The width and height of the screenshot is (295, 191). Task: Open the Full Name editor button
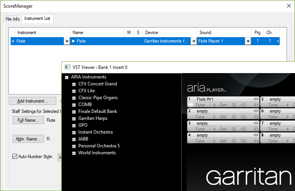tap(28, 120)
